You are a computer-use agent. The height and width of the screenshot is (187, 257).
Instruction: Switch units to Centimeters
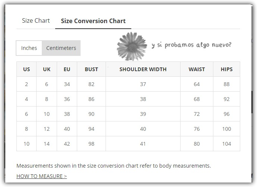point(61,48)
